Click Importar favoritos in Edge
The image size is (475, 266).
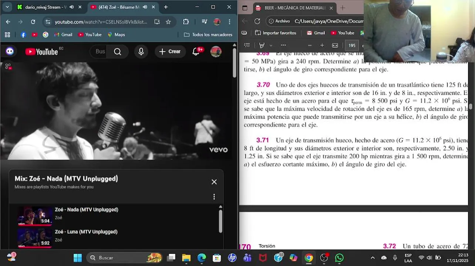pos(276,33)
